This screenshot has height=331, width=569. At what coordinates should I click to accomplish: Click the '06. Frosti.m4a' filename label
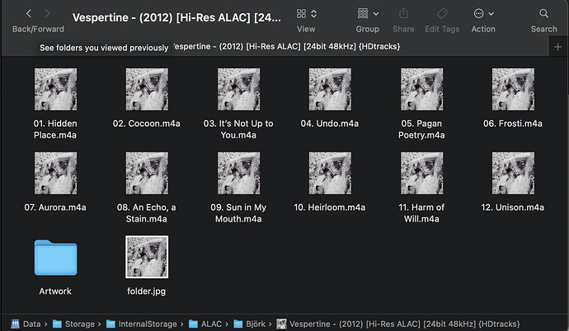(513, 124)
